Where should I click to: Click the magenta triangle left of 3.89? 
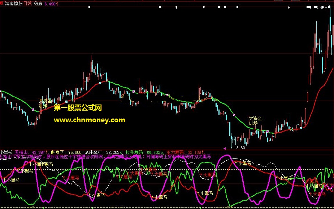click(x=225, y=148)
